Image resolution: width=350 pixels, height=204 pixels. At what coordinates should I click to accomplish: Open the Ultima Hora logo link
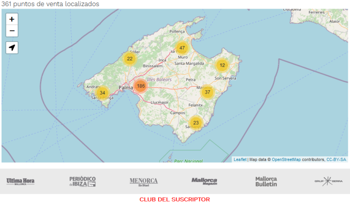[x=20, y=181]
